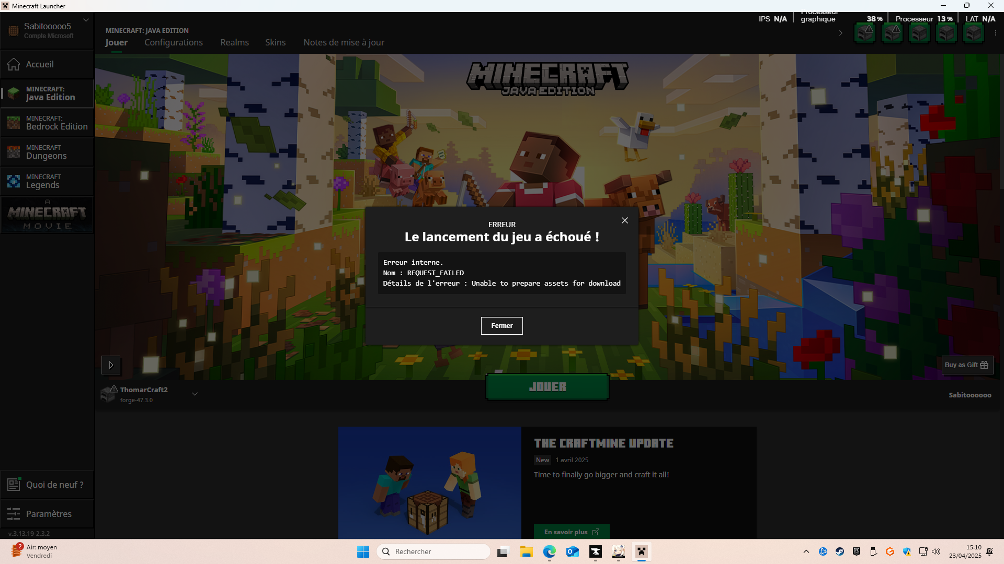
Task: Open the taskbar clock and date
Action: click(965, 551)
